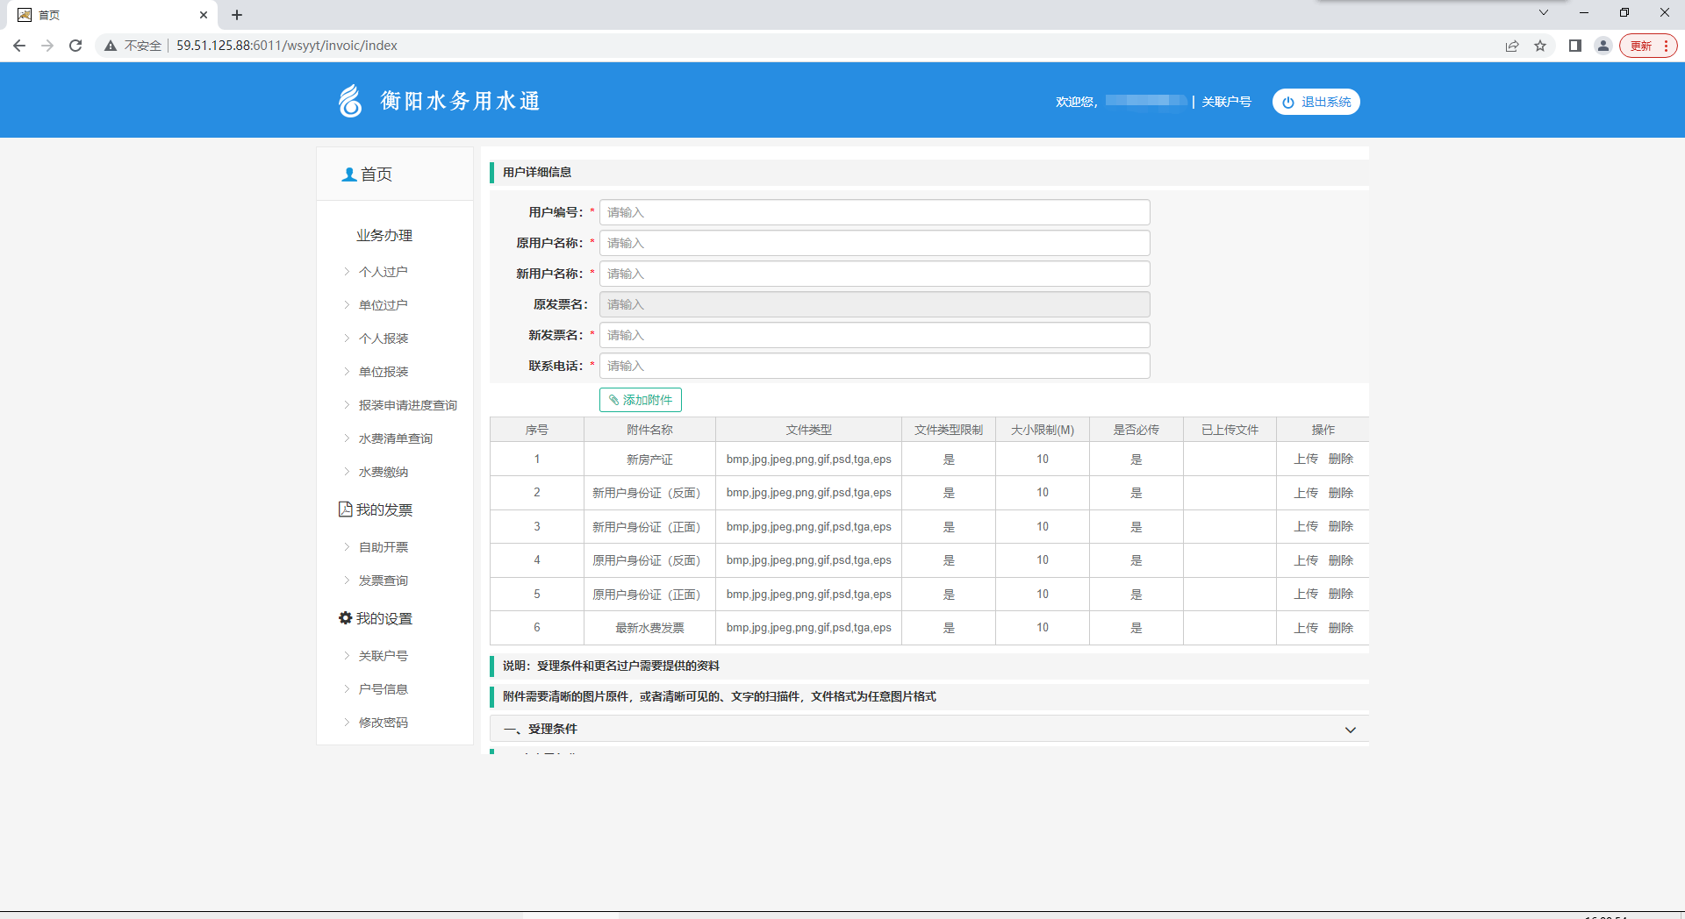Click the browser back arrow
Viewport: 1685px width, 919px height.
19,46
